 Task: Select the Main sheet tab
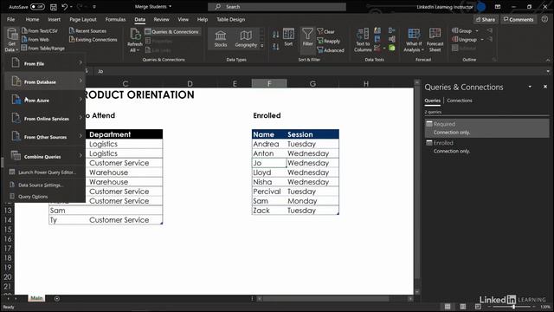pos(36,298)
